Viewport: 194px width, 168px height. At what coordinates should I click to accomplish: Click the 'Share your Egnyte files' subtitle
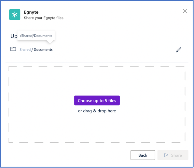pos(44,18)
